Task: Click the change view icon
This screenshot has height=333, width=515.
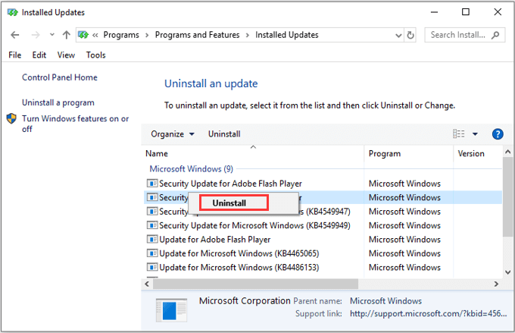Action: (x=458, y=134)
